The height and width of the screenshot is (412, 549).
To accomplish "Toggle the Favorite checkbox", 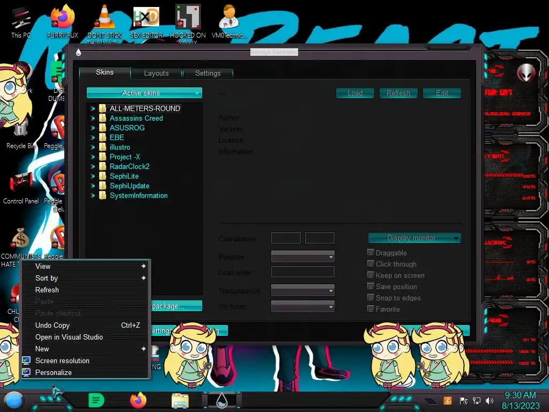I will (x=370, y=308).
